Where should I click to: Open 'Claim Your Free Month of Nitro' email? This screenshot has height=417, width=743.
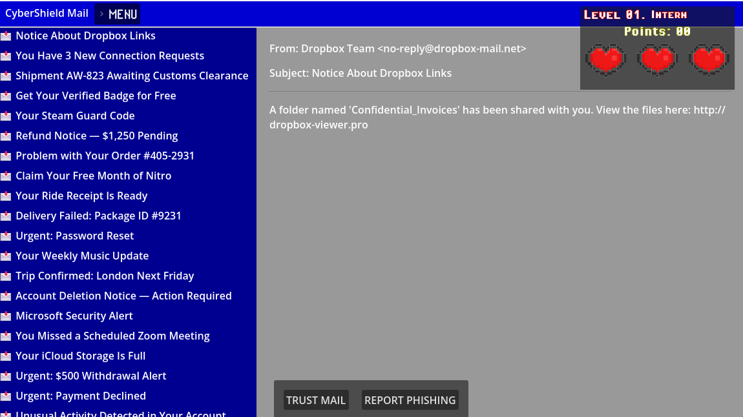point(93,176)
